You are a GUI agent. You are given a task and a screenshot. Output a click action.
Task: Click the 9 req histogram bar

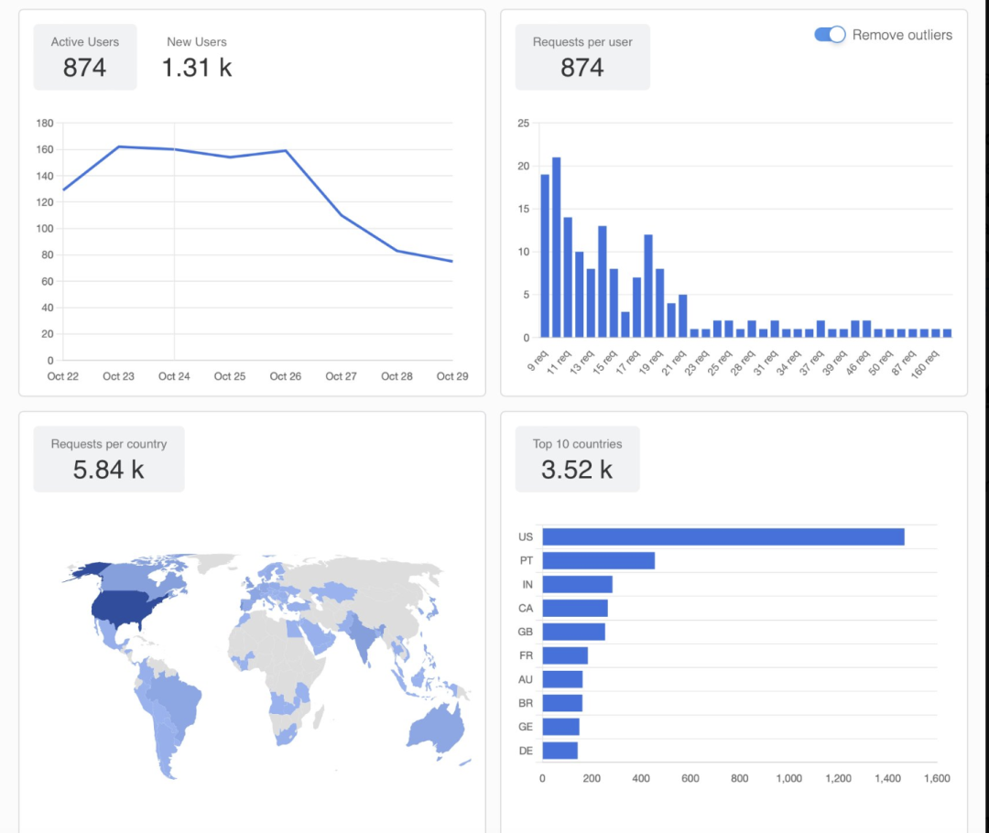[x=545, y=256]
